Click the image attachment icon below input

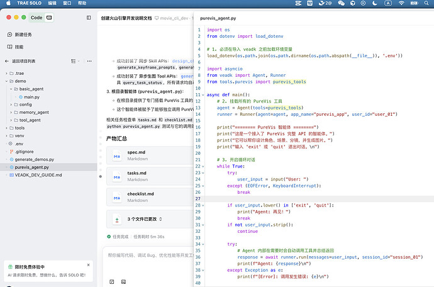click(125, 281)
